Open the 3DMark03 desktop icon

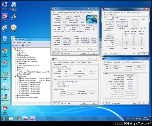tap(14, 28)
